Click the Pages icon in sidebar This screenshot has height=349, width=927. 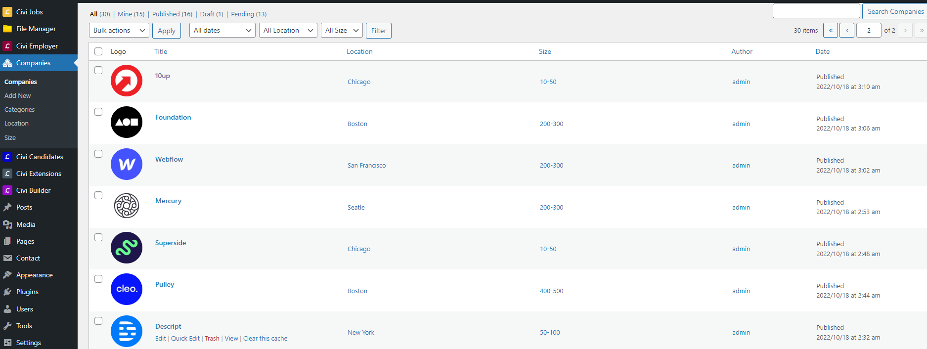7,241
